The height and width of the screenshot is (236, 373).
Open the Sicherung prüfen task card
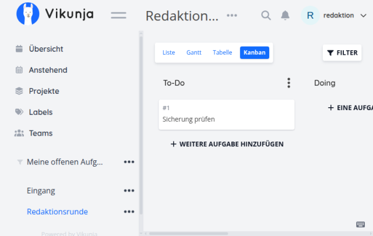tap(227, 115)
